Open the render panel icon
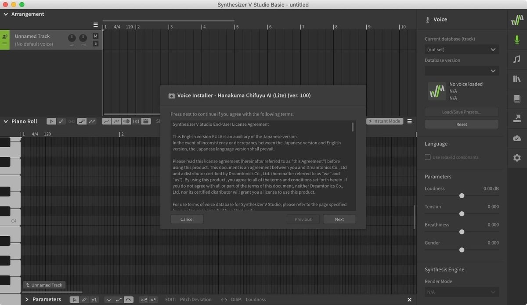Viewport: 527px width, 305px height. point(517,118)
